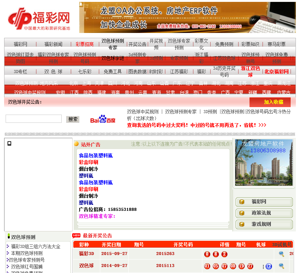
Task: Open 免费预测 navigation item
Action: tap(224, 44)
